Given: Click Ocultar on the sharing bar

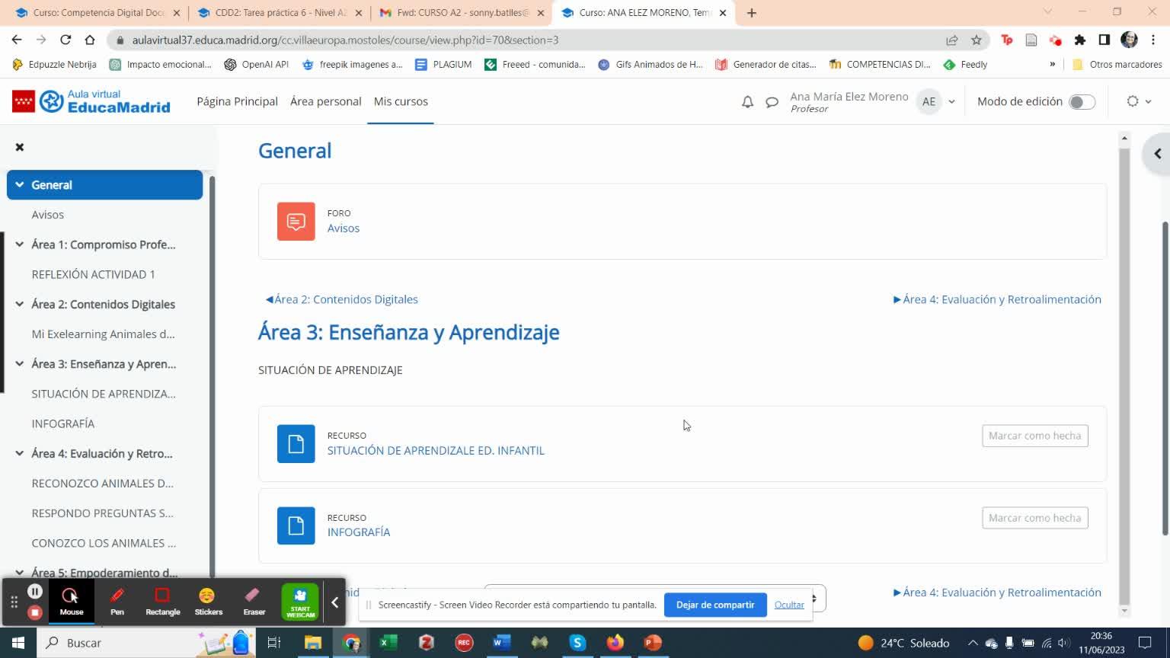Looking at the screenshot, I should tap(789, 605).
